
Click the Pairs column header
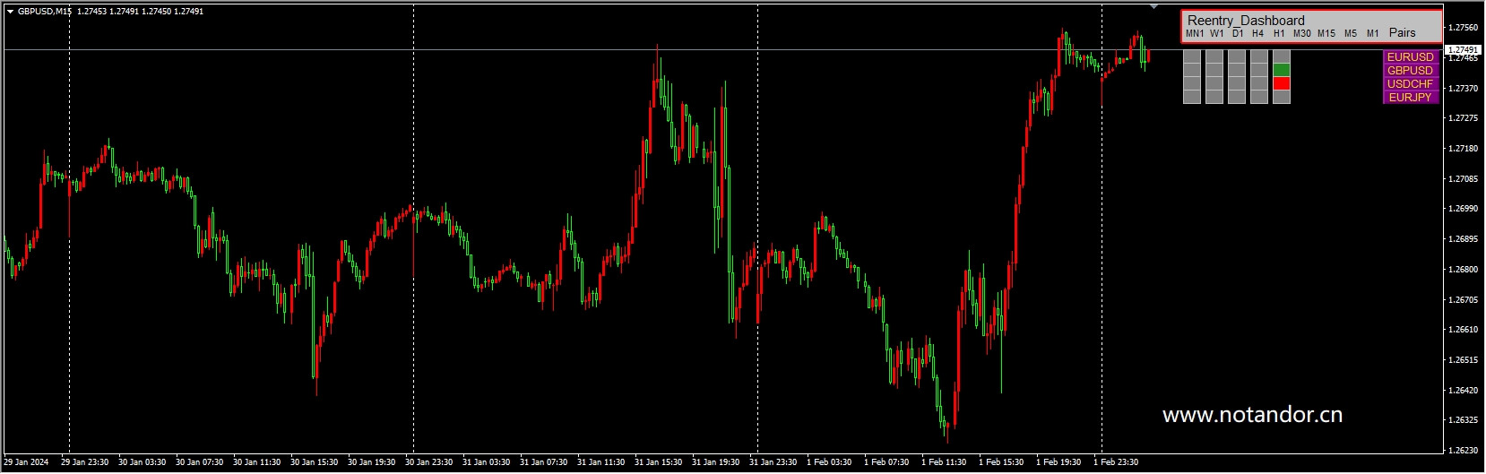pyautogui.click(x=1403, y=33)
